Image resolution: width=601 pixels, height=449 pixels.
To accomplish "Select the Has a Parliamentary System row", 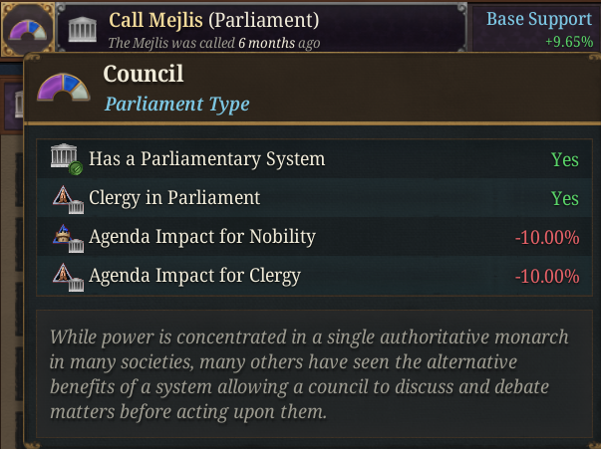I will [314, 159].
